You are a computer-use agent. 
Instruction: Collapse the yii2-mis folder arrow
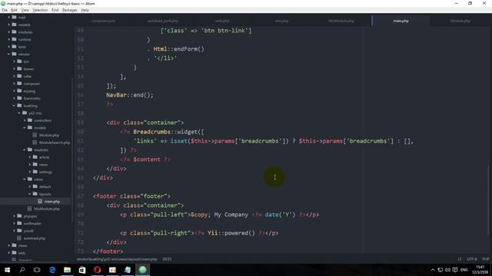click(x=19, y=113)
